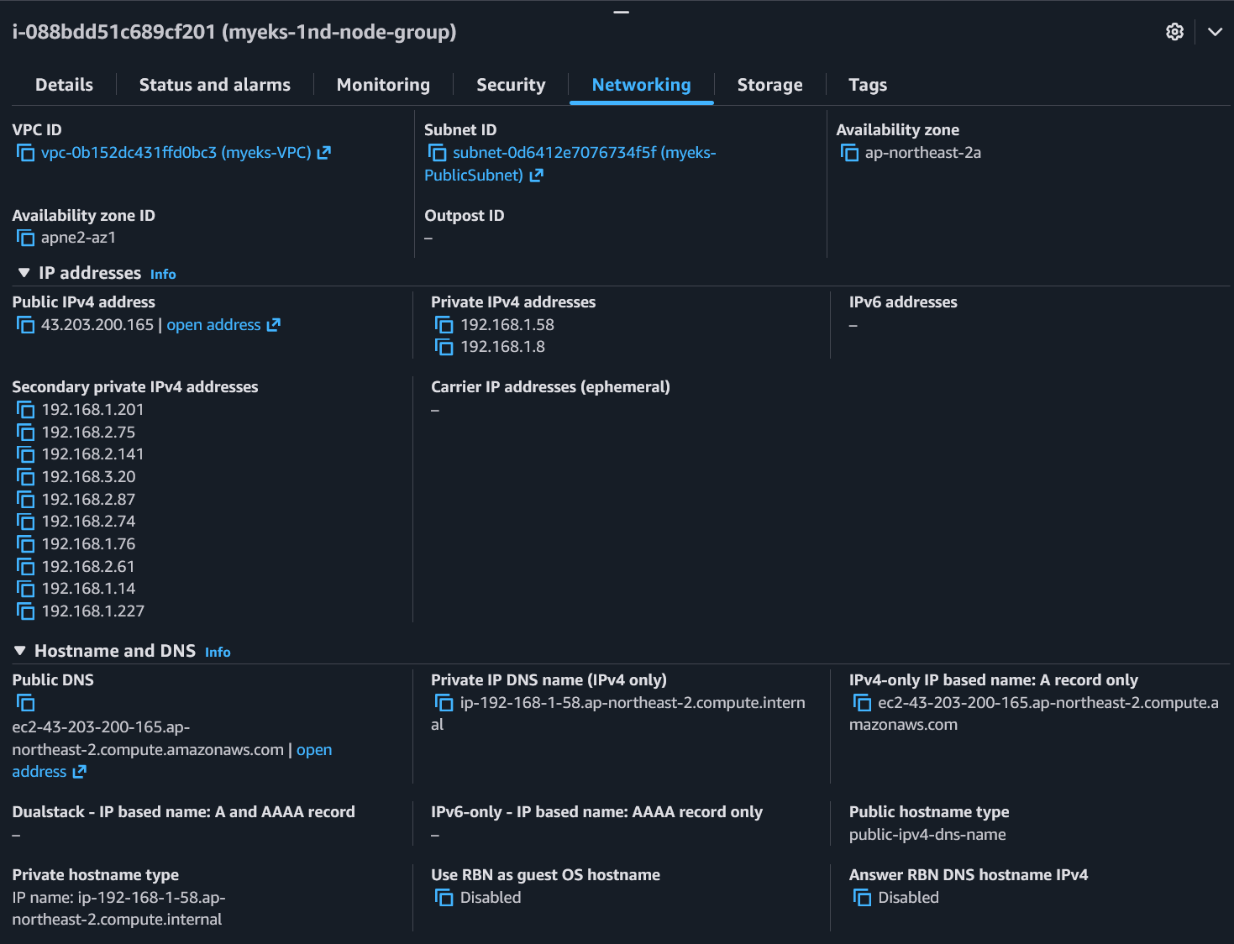
Task: Copy the Private IP DNS name
Action: 441,702
